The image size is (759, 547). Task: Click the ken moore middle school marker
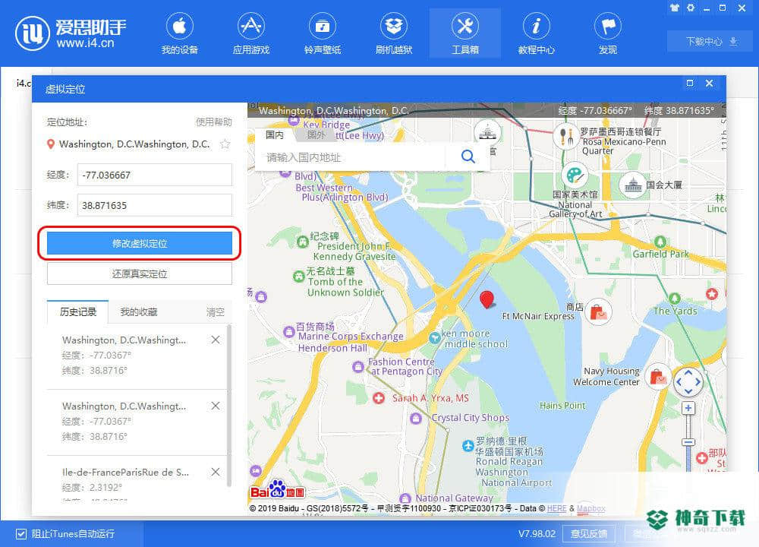pos(435,337)
